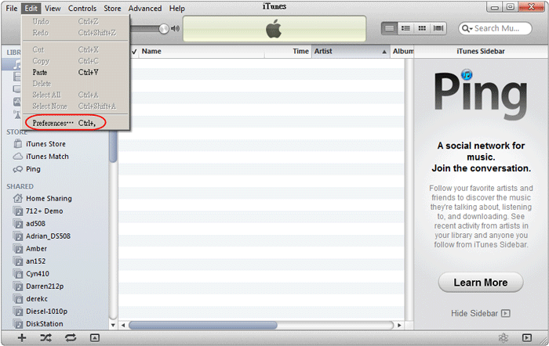Click the Hide Sidebar arrow icon

506,313
